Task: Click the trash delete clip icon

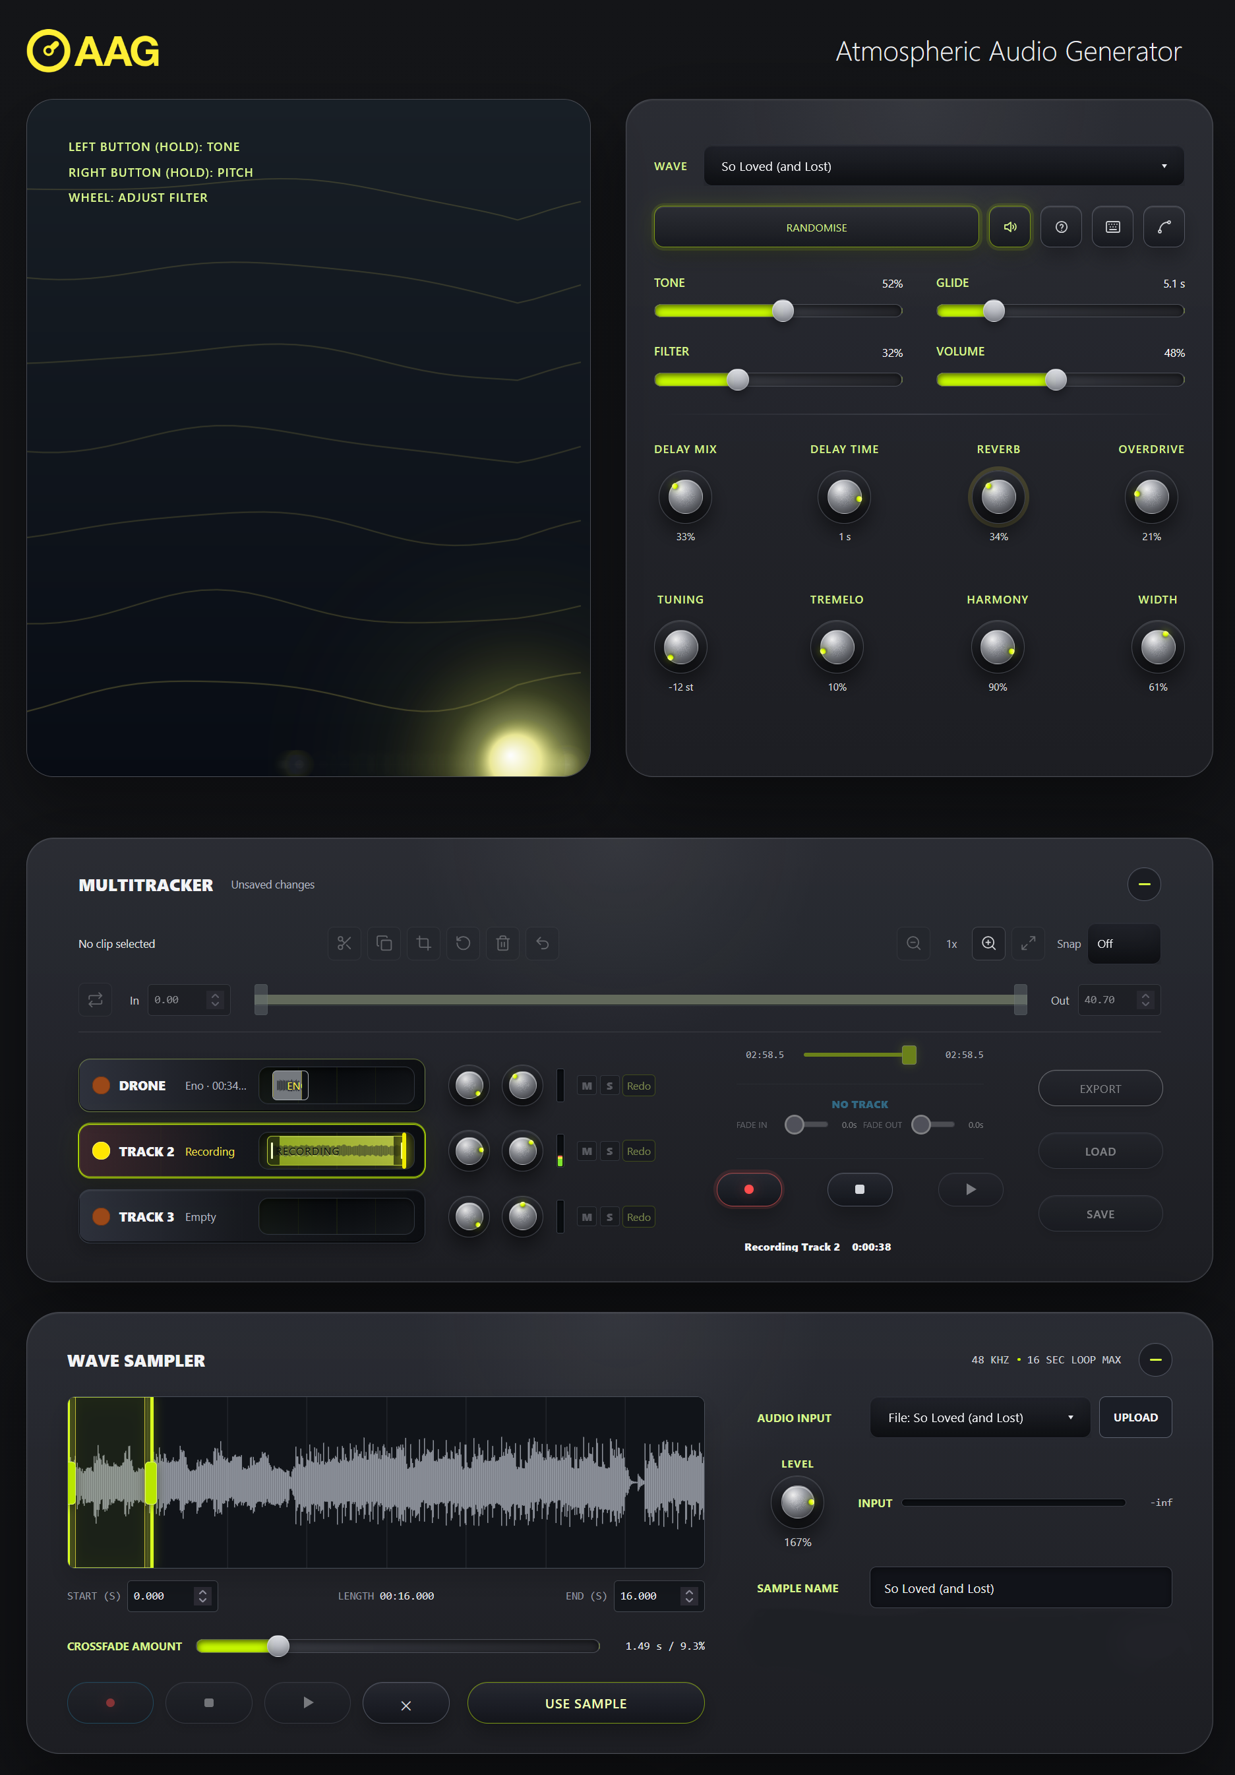Action: click(502, 943)
